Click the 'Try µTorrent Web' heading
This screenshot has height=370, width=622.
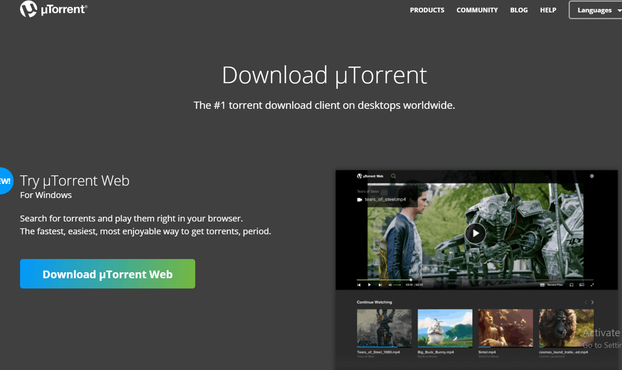point(75,181)
